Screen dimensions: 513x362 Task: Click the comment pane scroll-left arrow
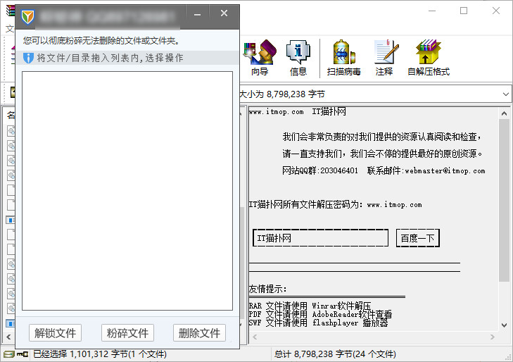[x=255, y=337]
